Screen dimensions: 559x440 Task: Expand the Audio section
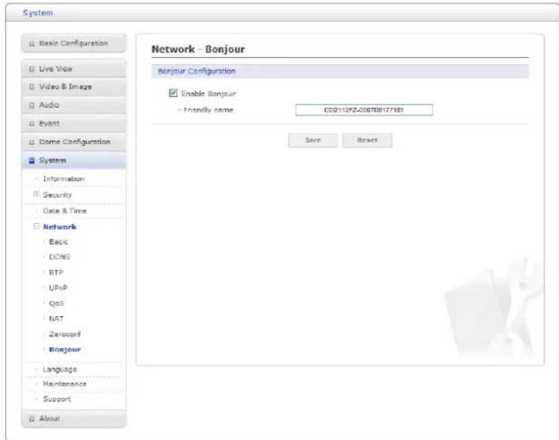tap(74, 105)
